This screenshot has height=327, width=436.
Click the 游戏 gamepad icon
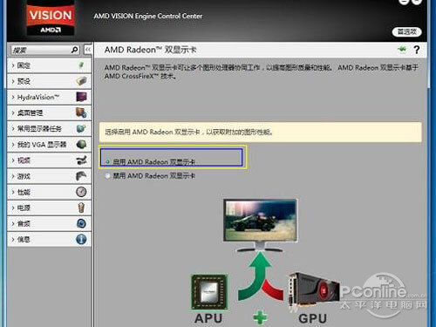pyautogui.click(x=81, y=176)
